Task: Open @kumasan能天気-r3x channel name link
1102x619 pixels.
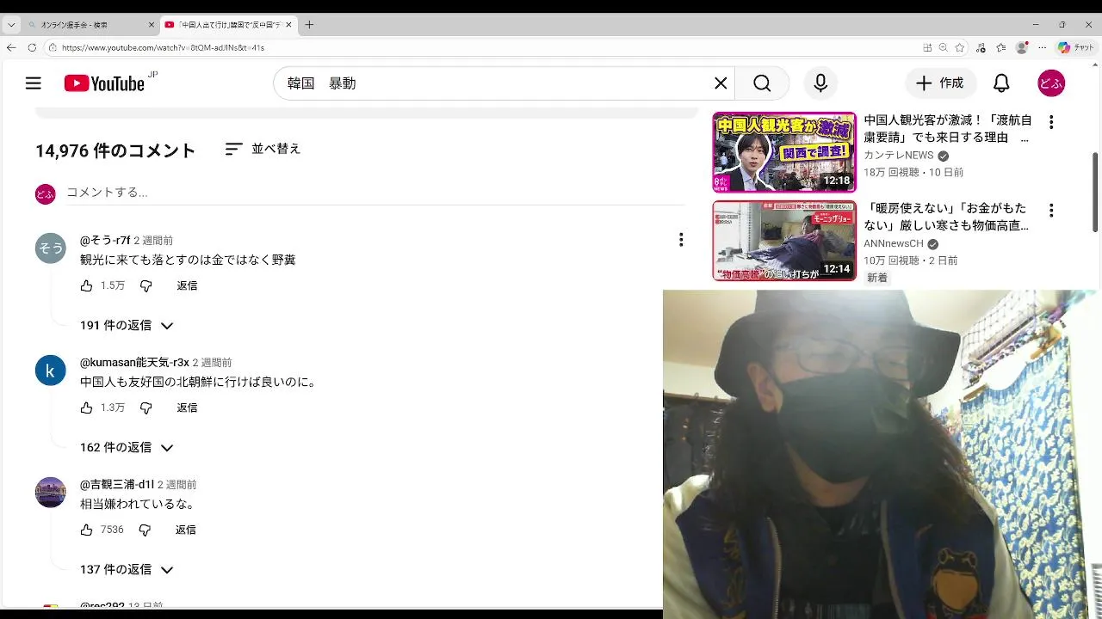Action: [134, 362]
